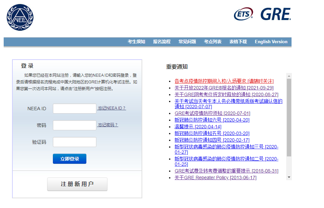Go to 常见问题 page
Image resolution: width=324 pixels, height=208 pixels.
pyautogui.click(x=187, y=42)
